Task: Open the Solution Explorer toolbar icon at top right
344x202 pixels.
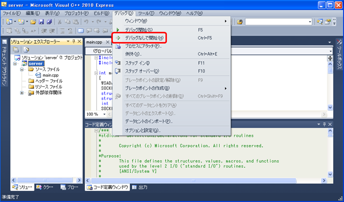Action: coord(320,21)
